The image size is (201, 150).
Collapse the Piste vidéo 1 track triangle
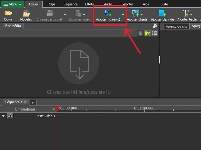3,116
